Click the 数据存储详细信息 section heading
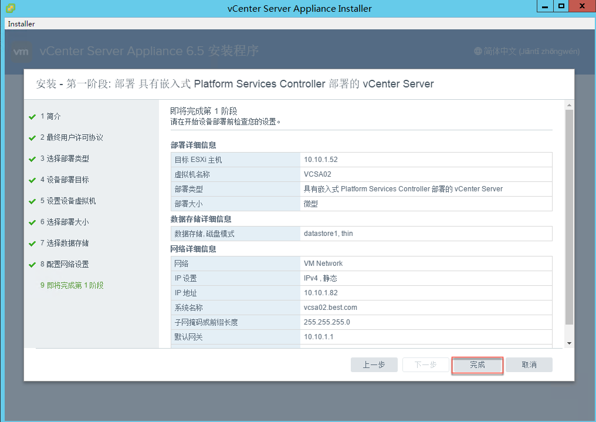596x422 pixels. 201,219
